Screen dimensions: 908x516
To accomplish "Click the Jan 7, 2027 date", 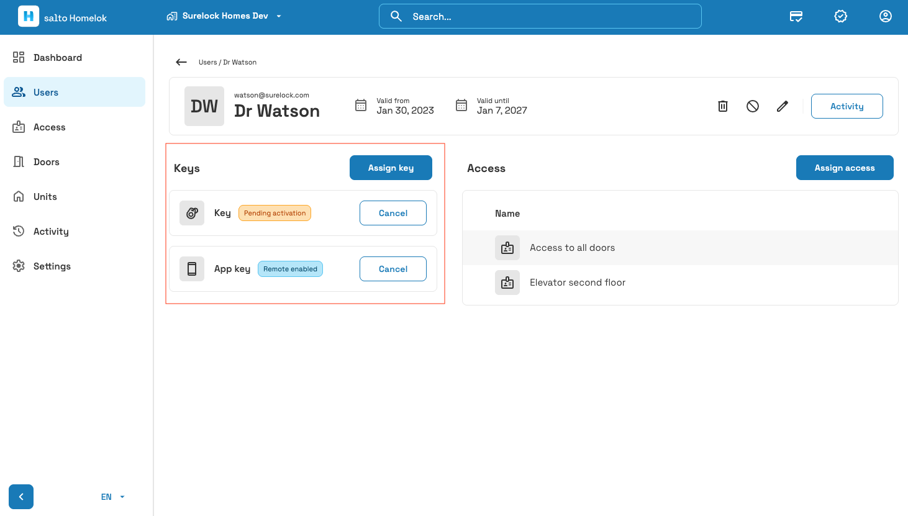I will (502, 111).
